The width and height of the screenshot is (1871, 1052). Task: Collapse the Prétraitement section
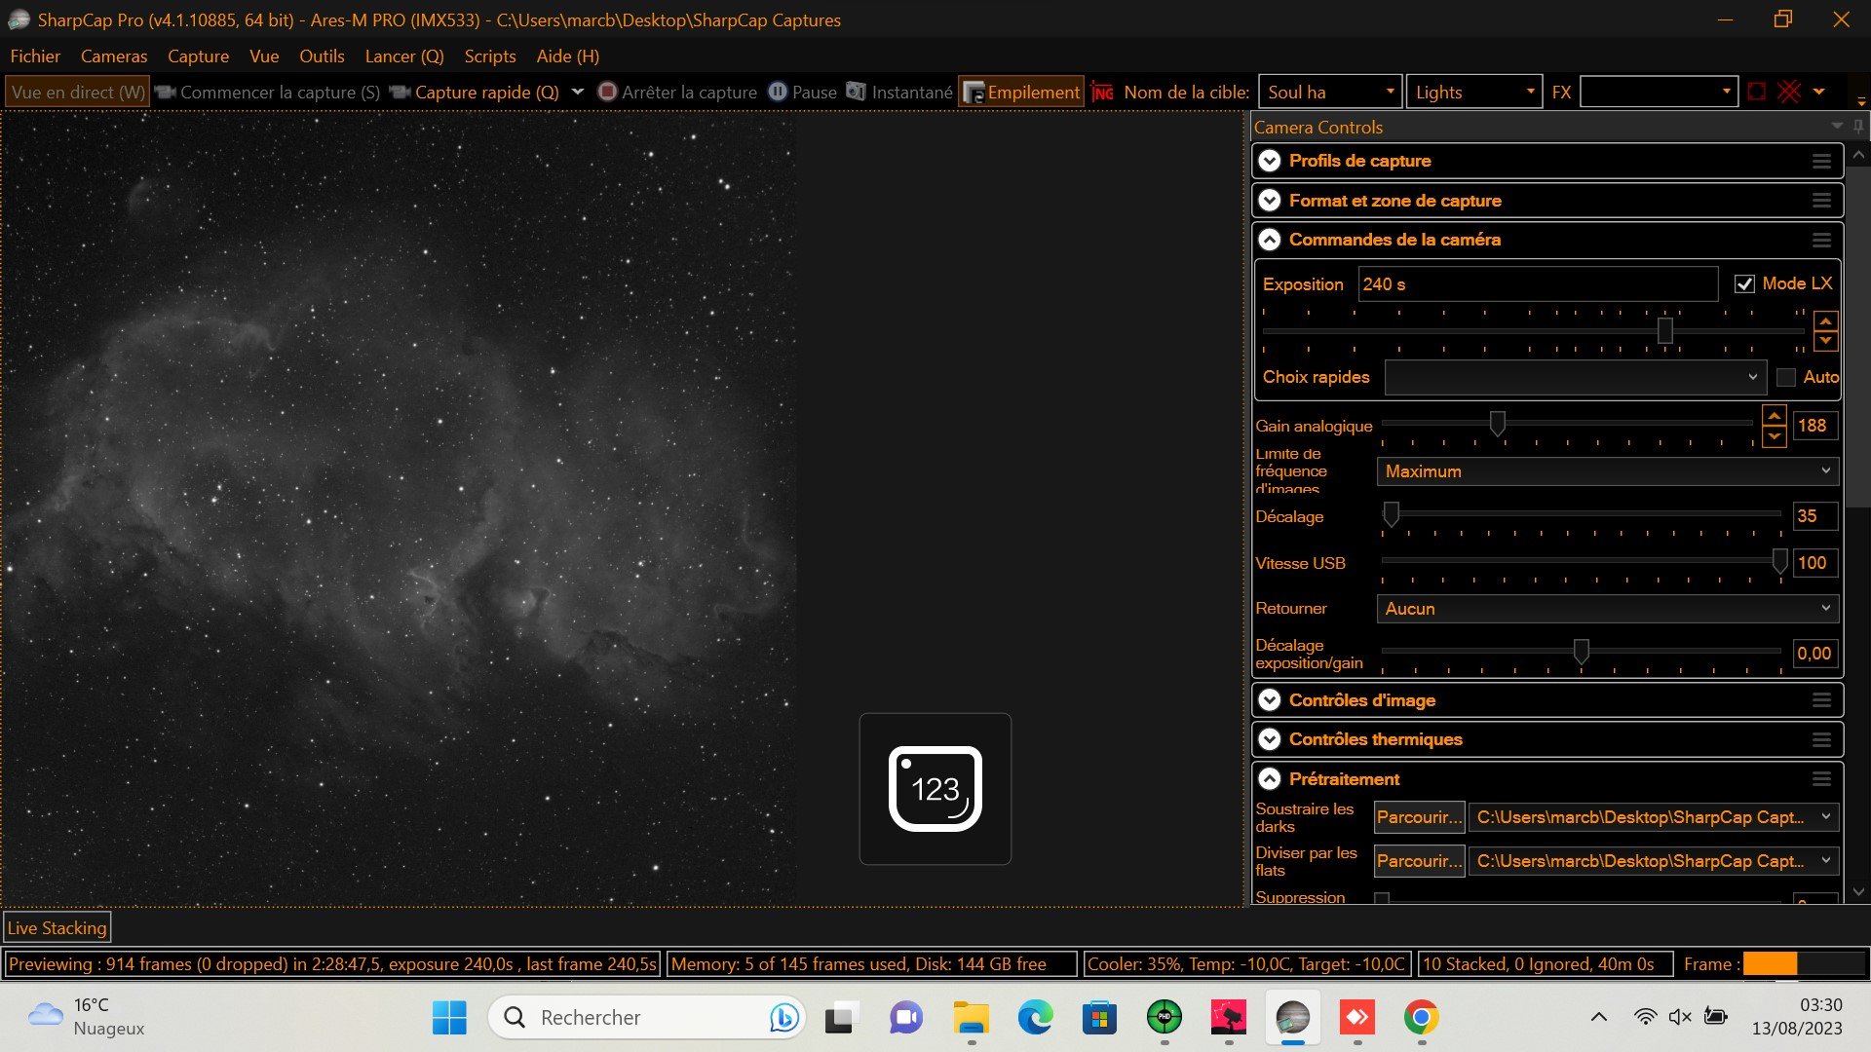pyautogui.click(x=1270, y=779)
